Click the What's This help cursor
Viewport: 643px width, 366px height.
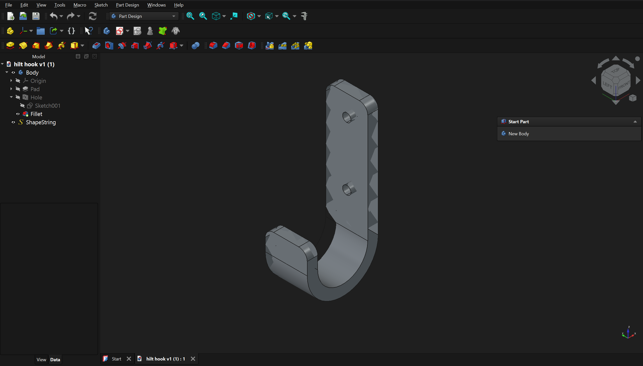click(88, 31)
